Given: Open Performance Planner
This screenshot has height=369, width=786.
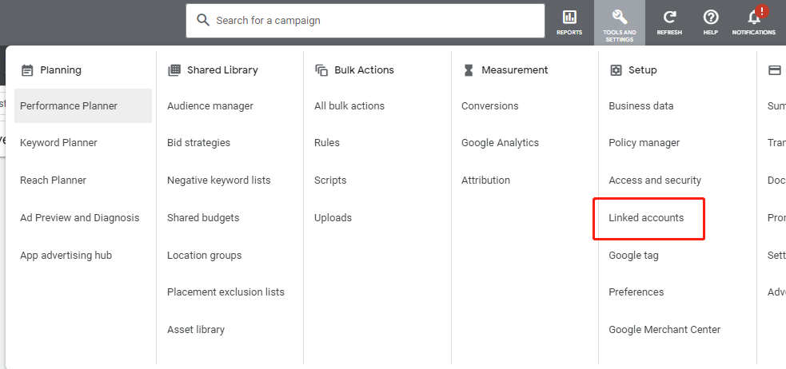Looking at the screenshot, I should 83,105.
